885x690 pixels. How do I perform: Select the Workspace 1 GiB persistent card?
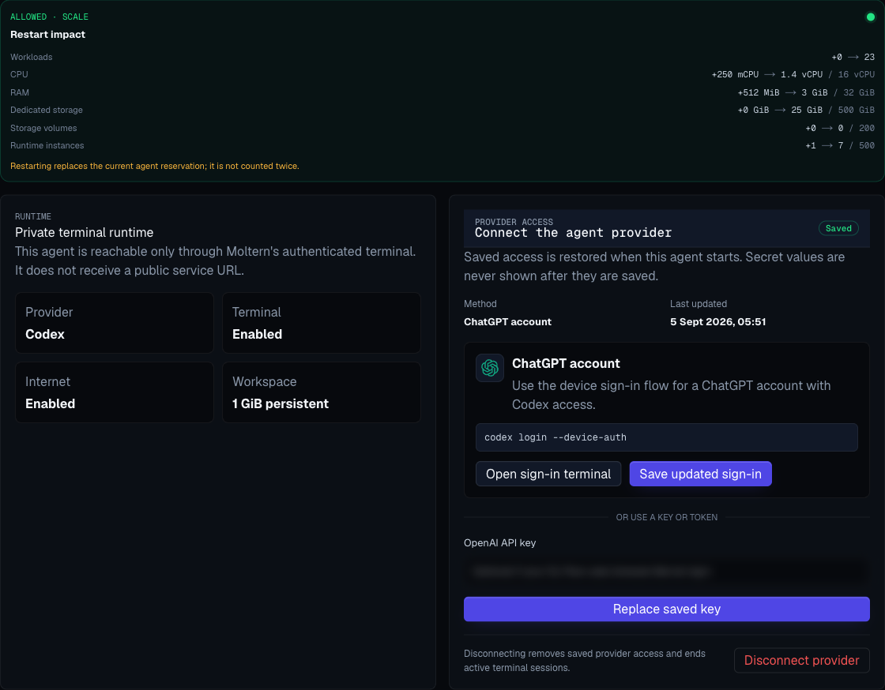click(x=321, y=392)
